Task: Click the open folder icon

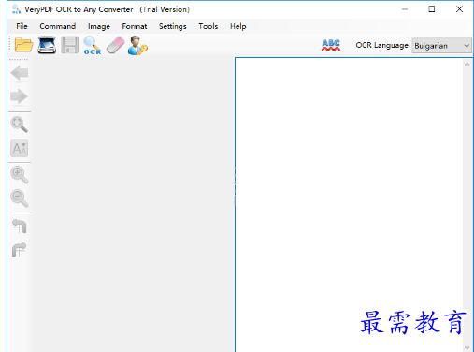Action: coord(23,45)
